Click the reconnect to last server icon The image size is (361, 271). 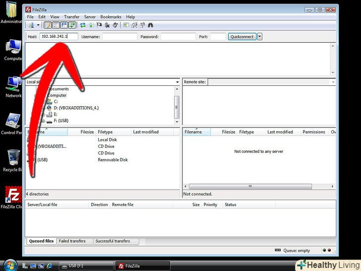[115, 25]
